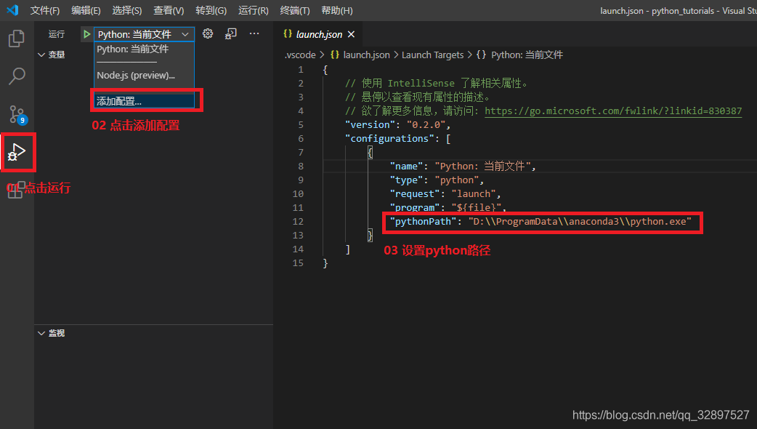Image resolution: width=757 pixels, height=429 pixels.
Task: Follow the go.microsoft.com fwlink URL
Action: click(x=613, y=111)
